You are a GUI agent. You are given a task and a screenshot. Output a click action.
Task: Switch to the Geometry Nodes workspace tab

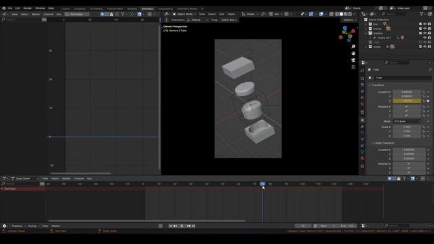tap(187, 9)
